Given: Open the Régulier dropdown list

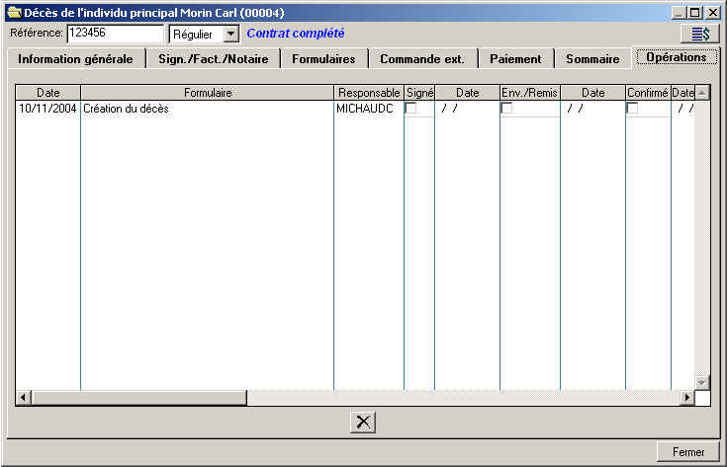Looking at the screenshot, I should click(x=230, y=35).
